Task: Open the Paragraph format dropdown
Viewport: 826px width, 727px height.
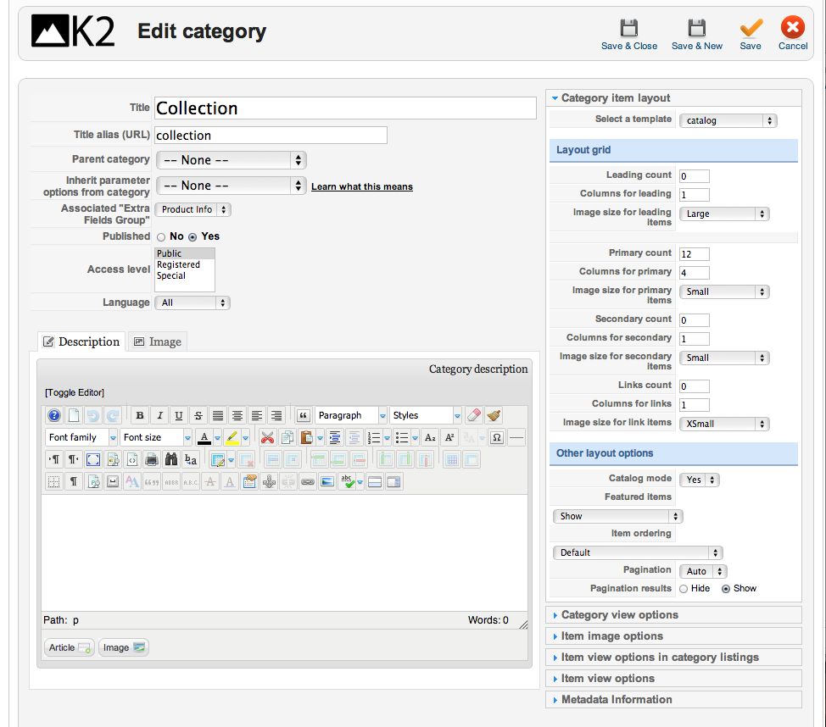Action: [x=351, y=415]
